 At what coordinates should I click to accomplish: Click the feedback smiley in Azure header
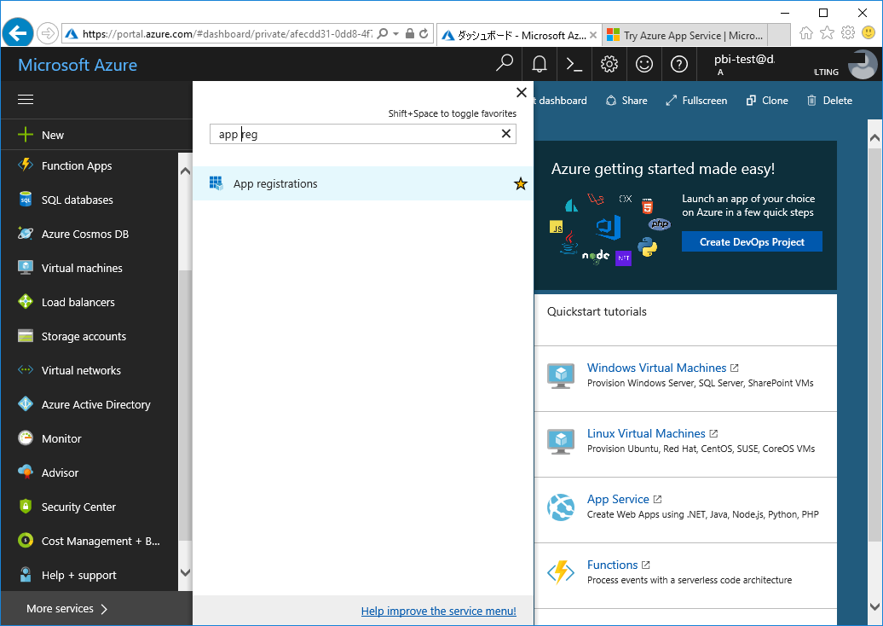[643, 64]
